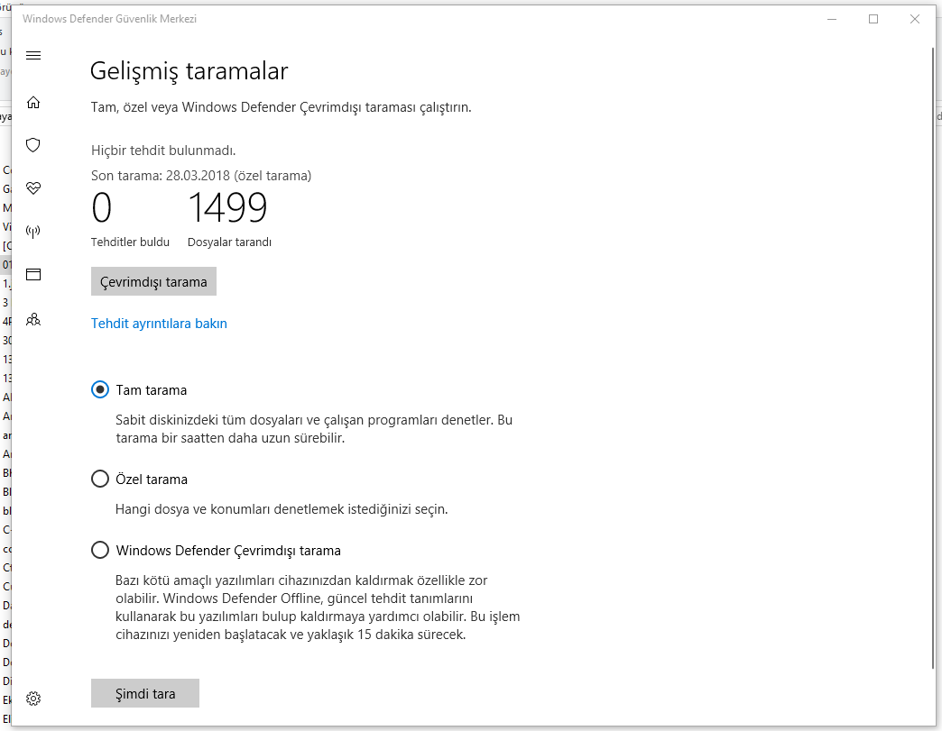Open Virus & threat protection shield icon
Image resolution: width=942 pixels, height=731 pixels.
coord(33,145)
